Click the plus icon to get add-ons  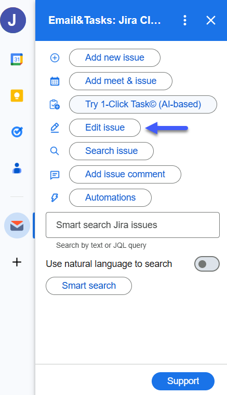tap(17, 262)
